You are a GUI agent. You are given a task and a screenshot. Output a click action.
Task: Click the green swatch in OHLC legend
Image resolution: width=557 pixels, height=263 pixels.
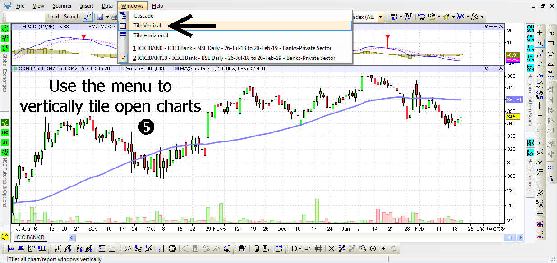[x=15, y=69]
